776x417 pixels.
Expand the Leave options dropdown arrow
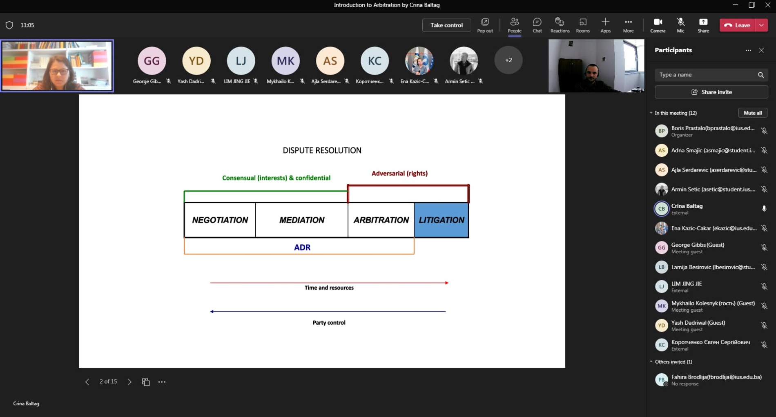762,25
